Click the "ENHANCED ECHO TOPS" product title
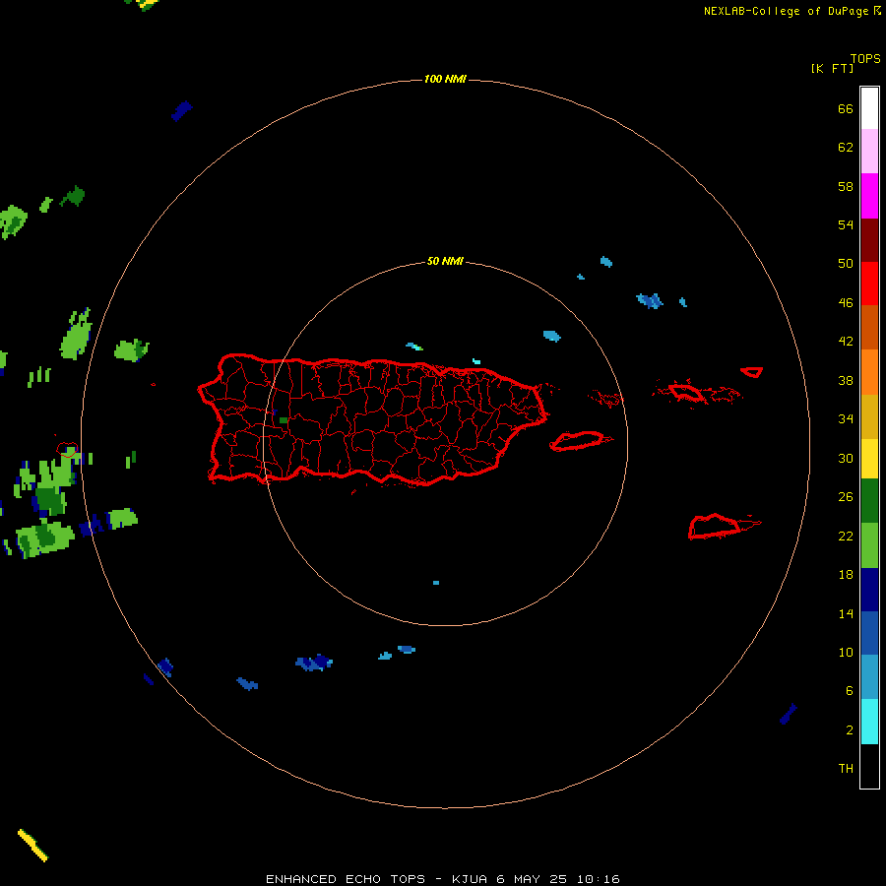This screenshot has width=886, height=886. click(346, 879)
